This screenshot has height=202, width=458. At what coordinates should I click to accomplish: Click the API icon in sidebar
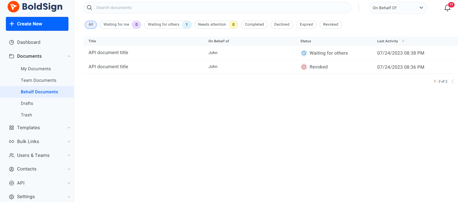12,183
